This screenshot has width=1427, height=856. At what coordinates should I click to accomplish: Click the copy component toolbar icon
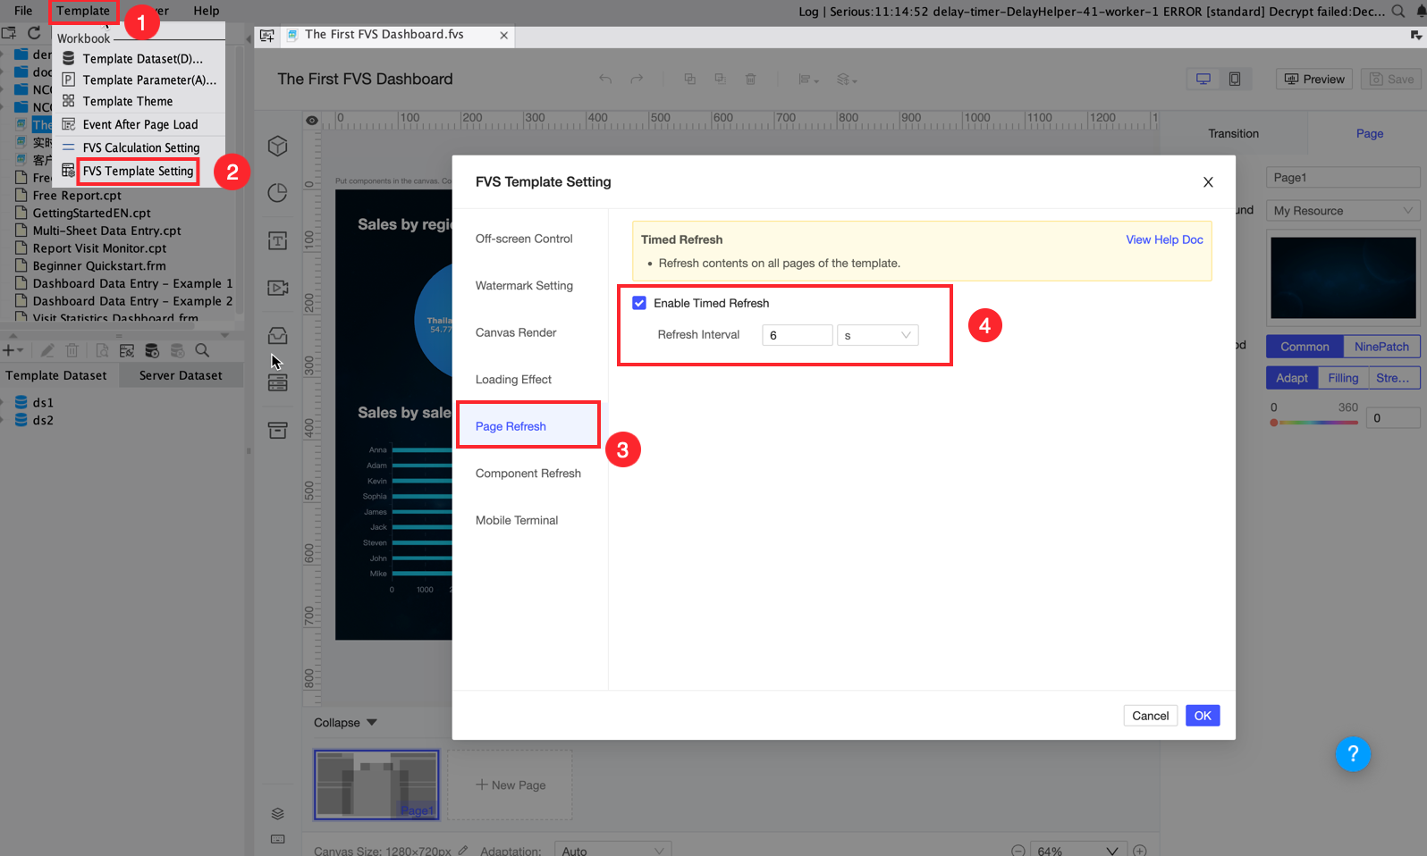(689, 80)
